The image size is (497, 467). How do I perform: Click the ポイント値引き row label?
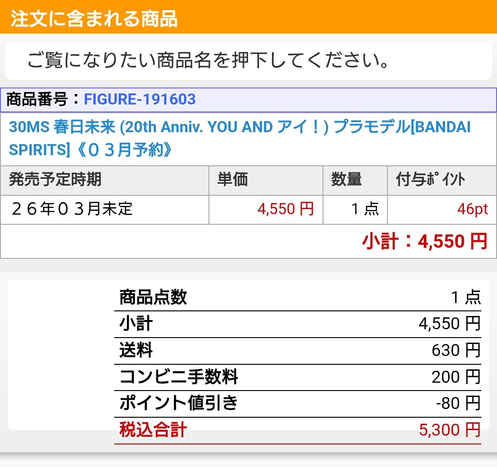[179, 403]
